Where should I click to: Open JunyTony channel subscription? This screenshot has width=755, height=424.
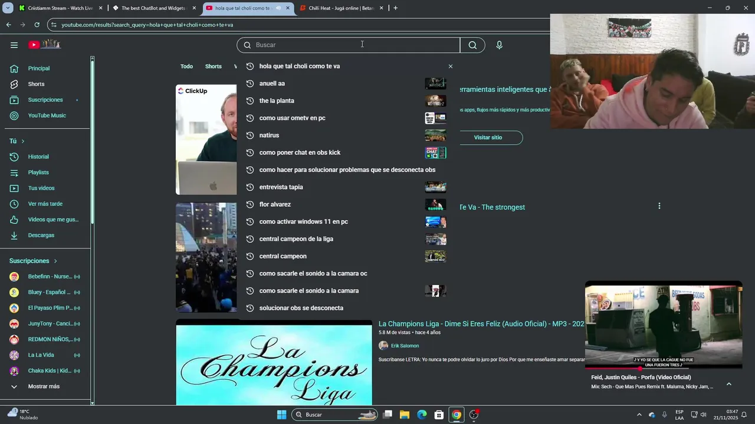[47, 324]
